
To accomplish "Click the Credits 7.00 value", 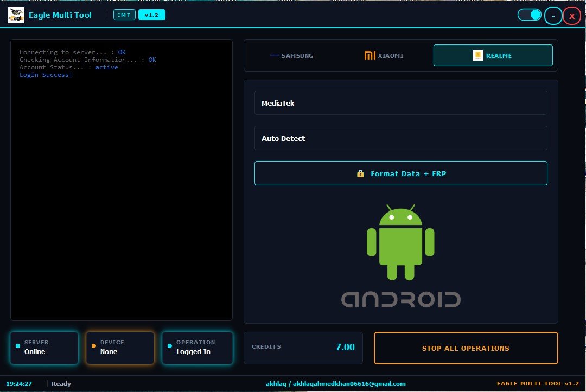I will (345, 347).
